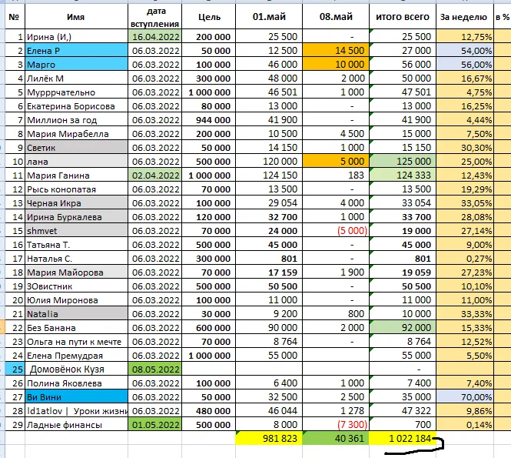Click the name cell 'лана'
511x458 pixels.
point(76,162)
